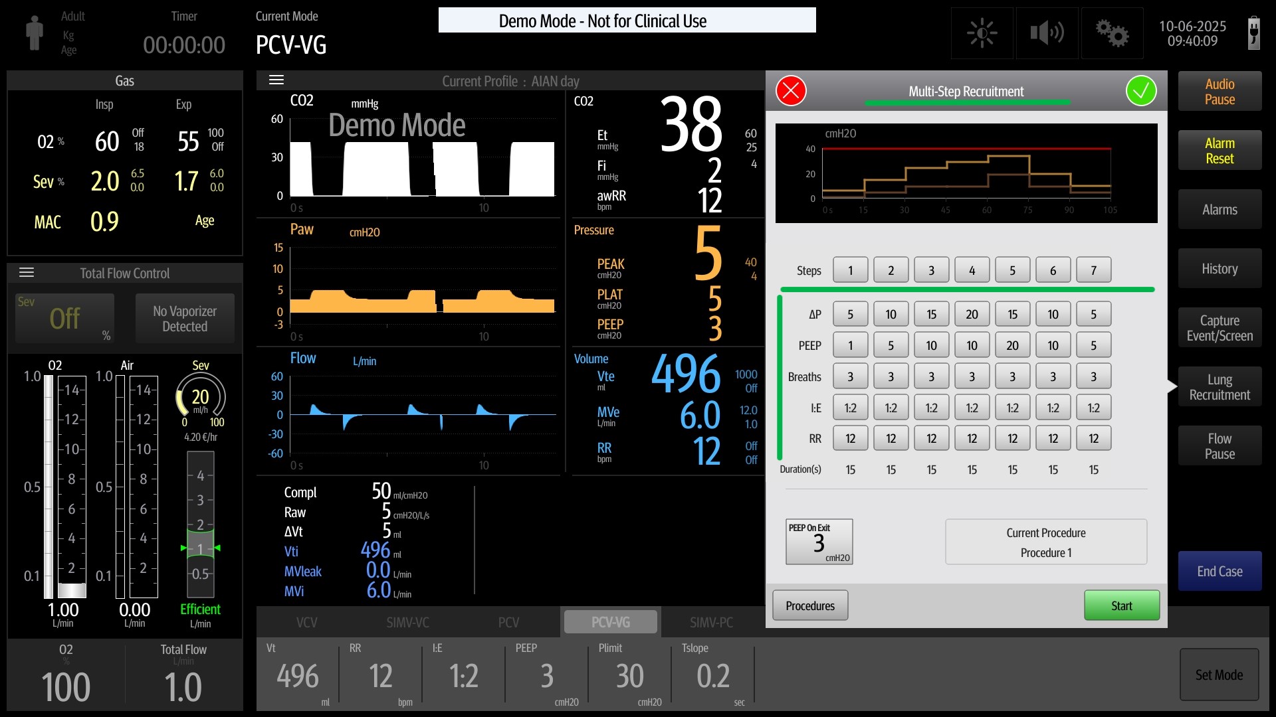Toggle Flow Pause
Image resolution: width=1276 pixels, height=717 pixels.
[1220, 446]
